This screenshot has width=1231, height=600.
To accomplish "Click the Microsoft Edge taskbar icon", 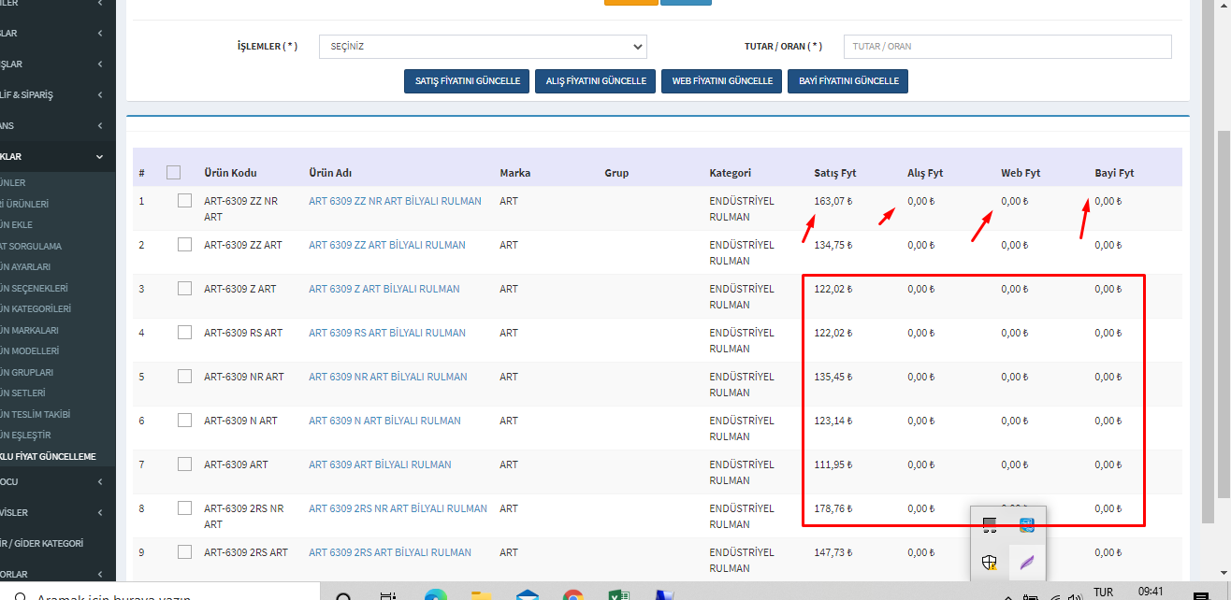I will pos(435,594).
